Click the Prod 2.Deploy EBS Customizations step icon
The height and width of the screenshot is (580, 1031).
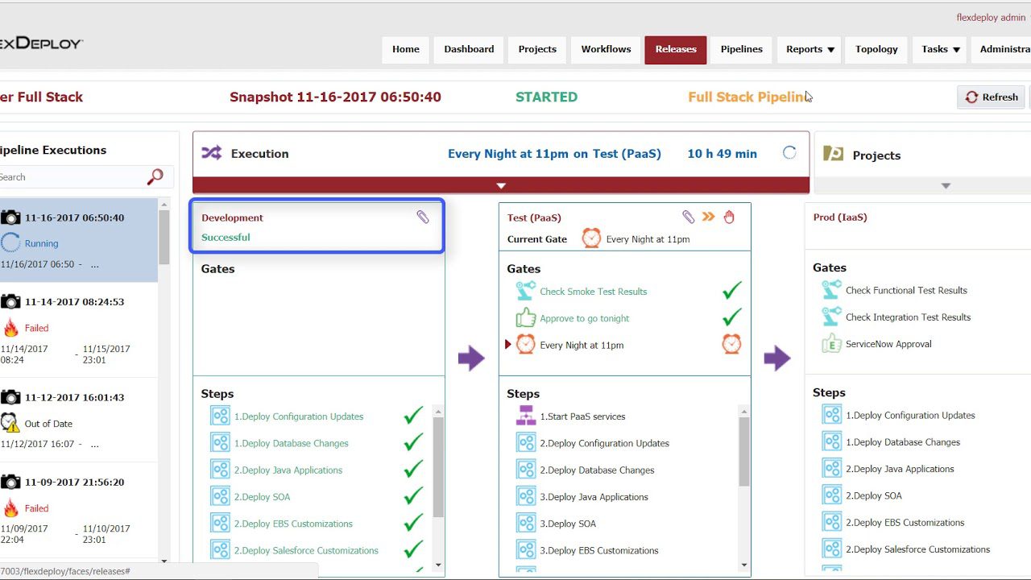(x=831, y=522)
